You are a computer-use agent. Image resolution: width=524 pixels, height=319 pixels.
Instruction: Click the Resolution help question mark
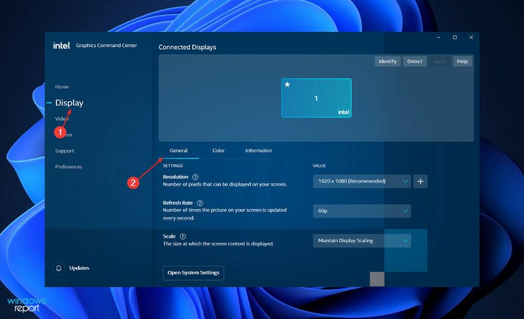(194, 177)
